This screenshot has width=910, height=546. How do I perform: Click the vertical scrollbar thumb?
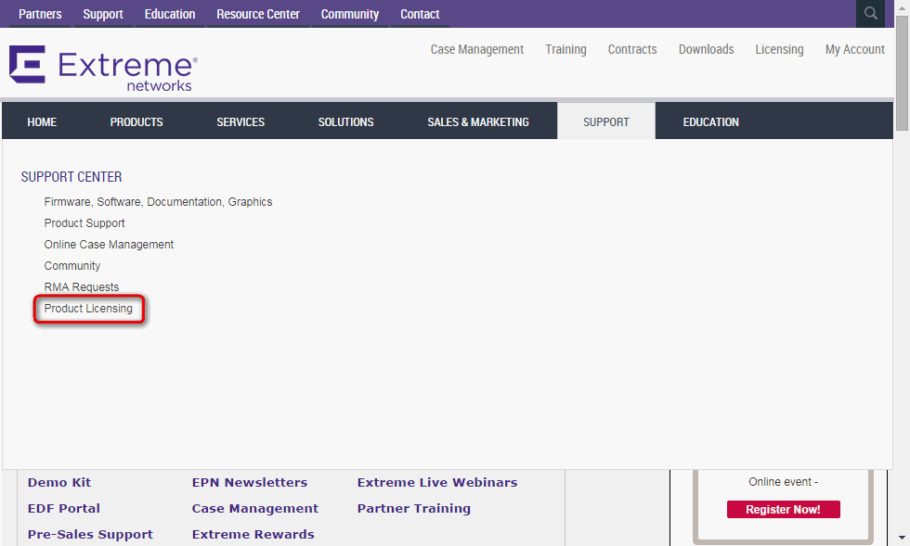tap(902, 72)
